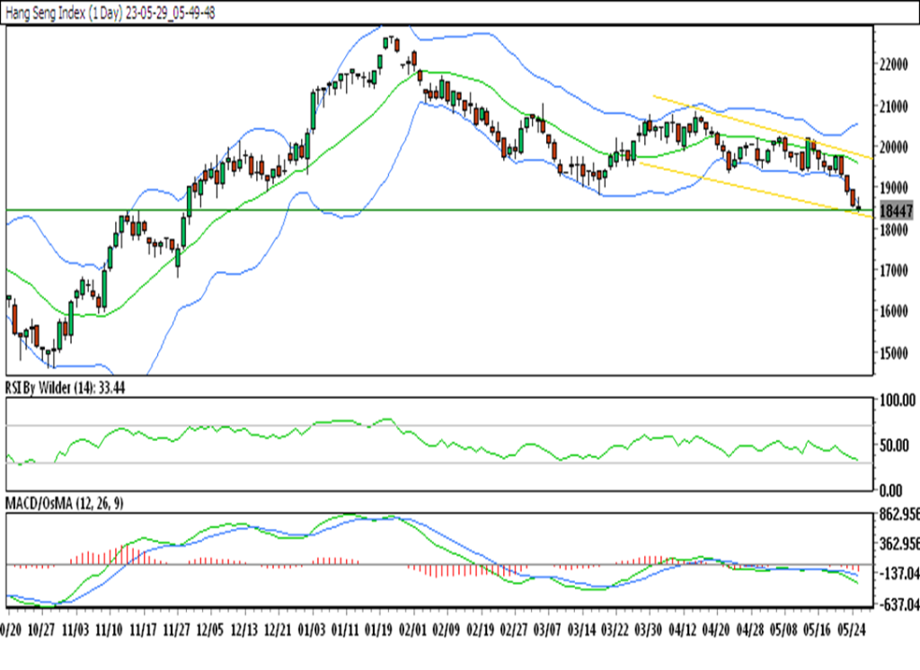Select the 05/16 date label

pyautogui.click(x=818, y=630)
